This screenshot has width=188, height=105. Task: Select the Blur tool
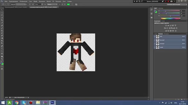pyautogui.click(x=2, y=41)
